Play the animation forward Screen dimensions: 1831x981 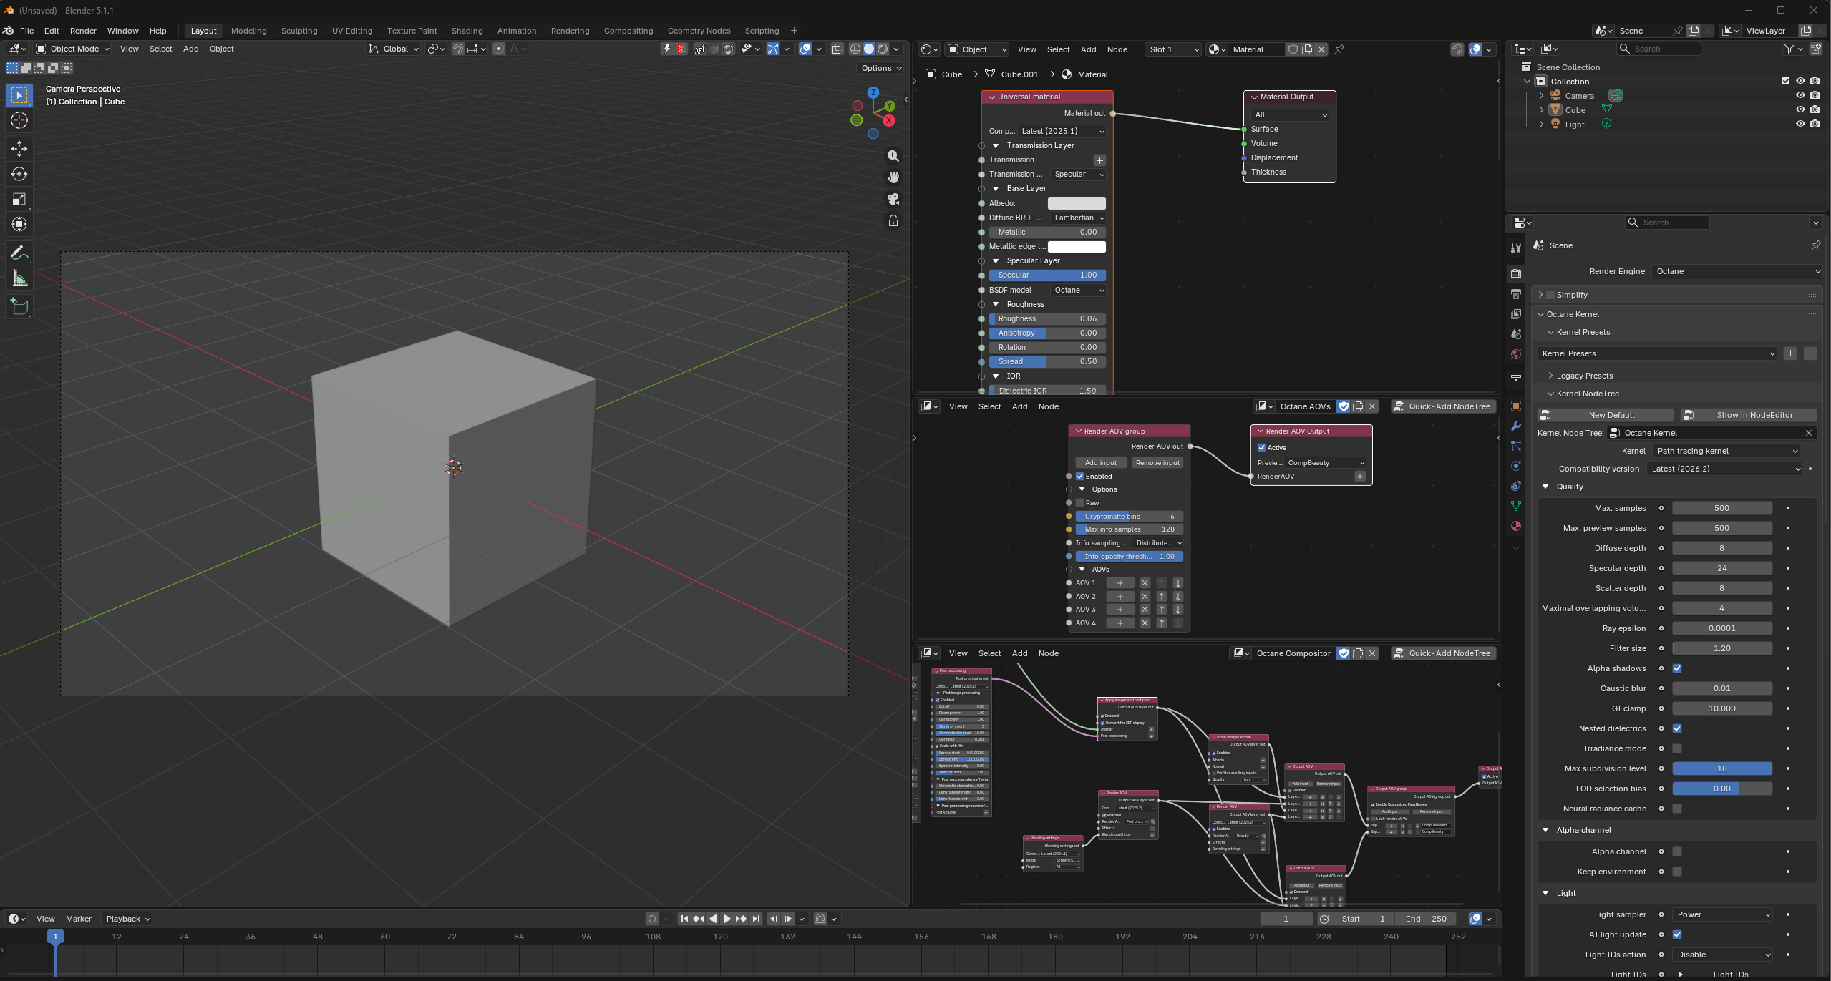click(x=727, y=919)
